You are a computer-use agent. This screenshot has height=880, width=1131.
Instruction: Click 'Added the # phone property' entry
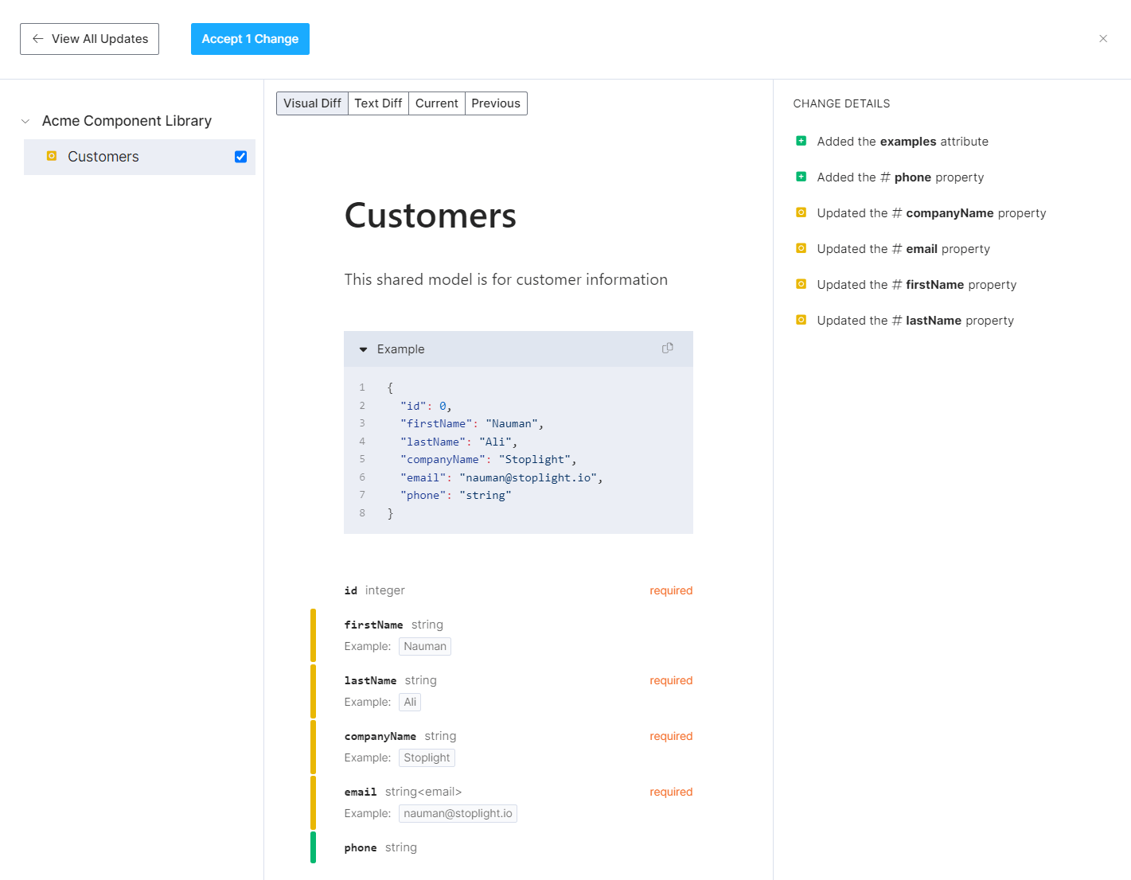pos(900,177)
